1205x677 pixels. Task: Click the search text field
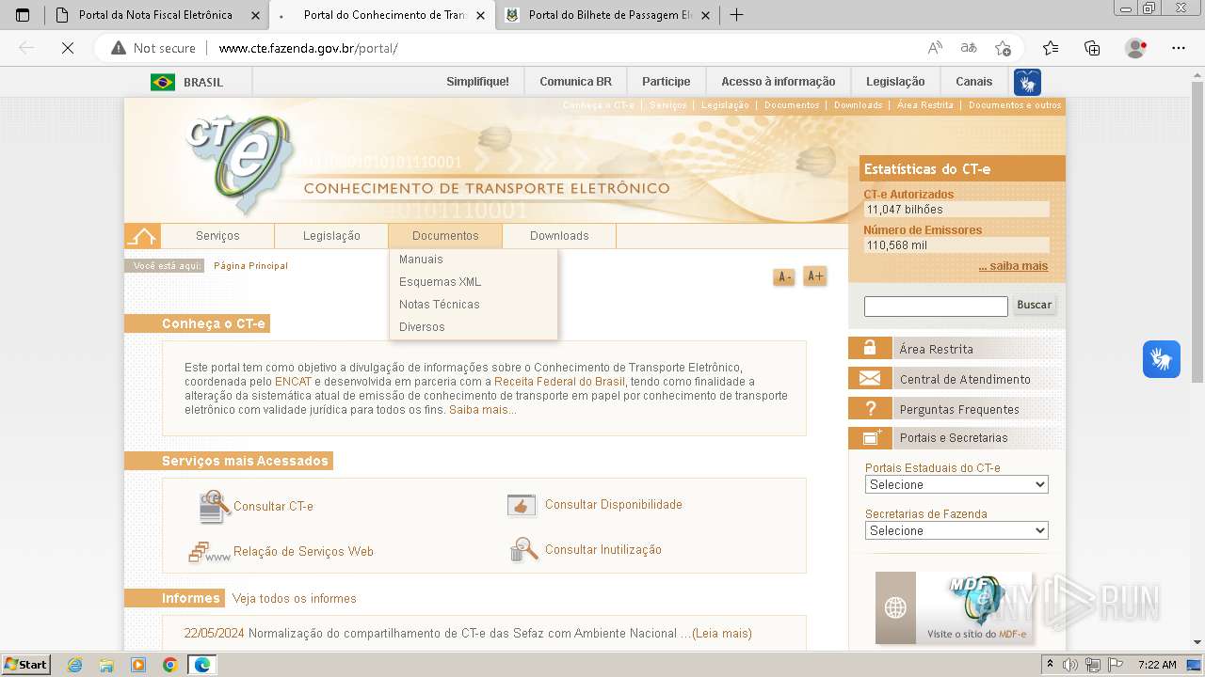[936, 307]
